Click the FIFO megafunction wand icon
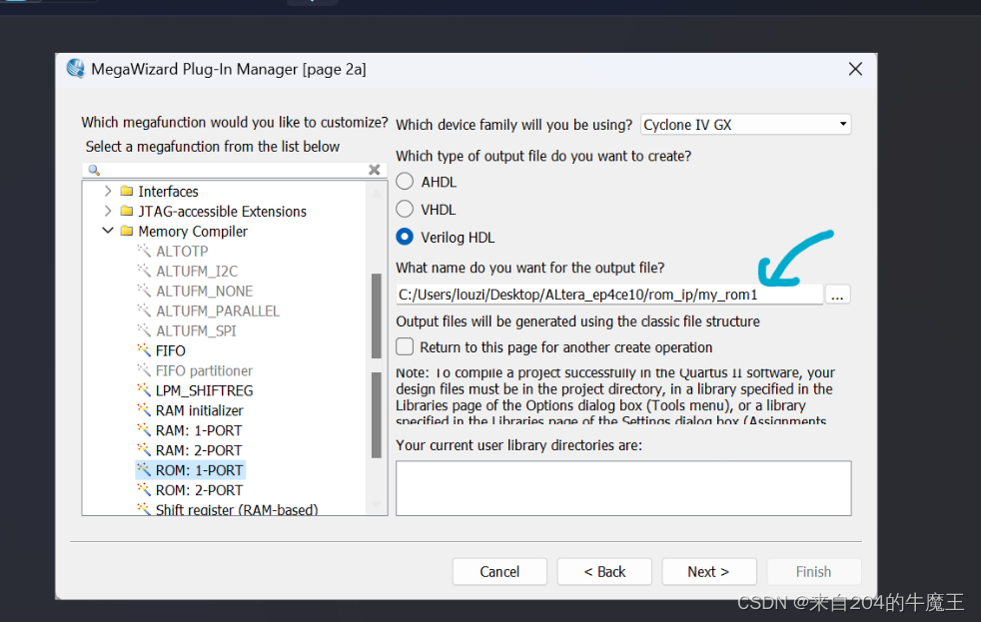 [x=144, y=350]
